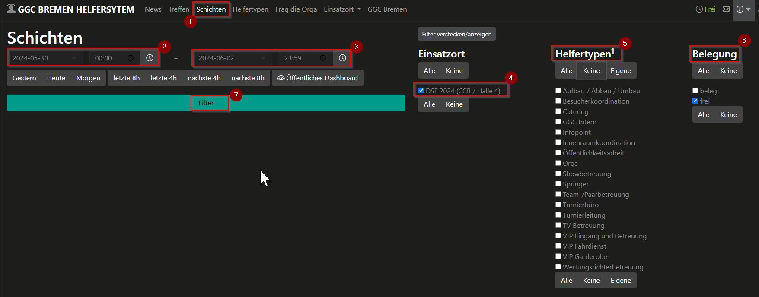Image resolution: width=759 pixels, height=297 pixels.
Task: Open the Öffentliches Dashboard gauge button
Action: click(318, 78)
